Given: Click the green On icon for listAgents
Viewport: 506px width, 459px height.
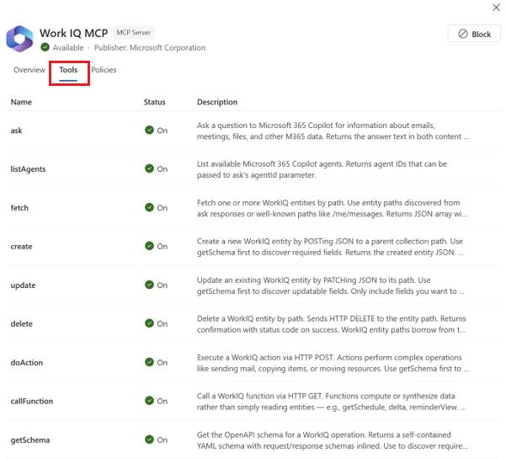Looking at the screenshot, I should coord(149,168).
